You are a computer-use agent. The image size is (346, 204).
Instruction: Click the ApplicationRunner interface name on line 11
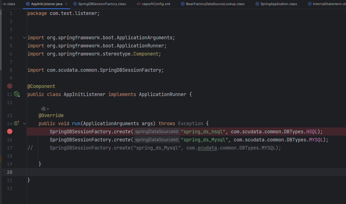pos(162,94)
